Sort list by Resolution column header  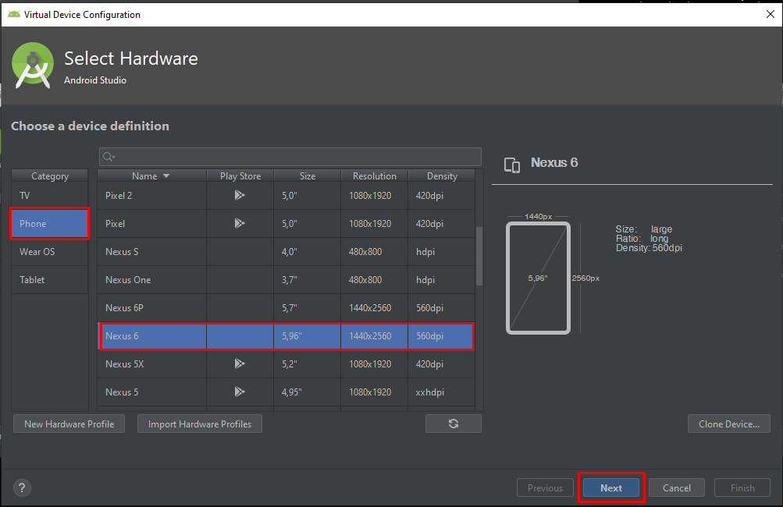(x=374, y=176)
